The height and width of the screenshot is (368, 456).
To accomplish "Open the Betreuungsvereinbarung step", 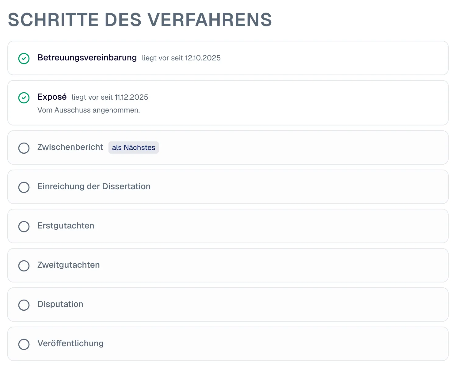I will point(87,58).
